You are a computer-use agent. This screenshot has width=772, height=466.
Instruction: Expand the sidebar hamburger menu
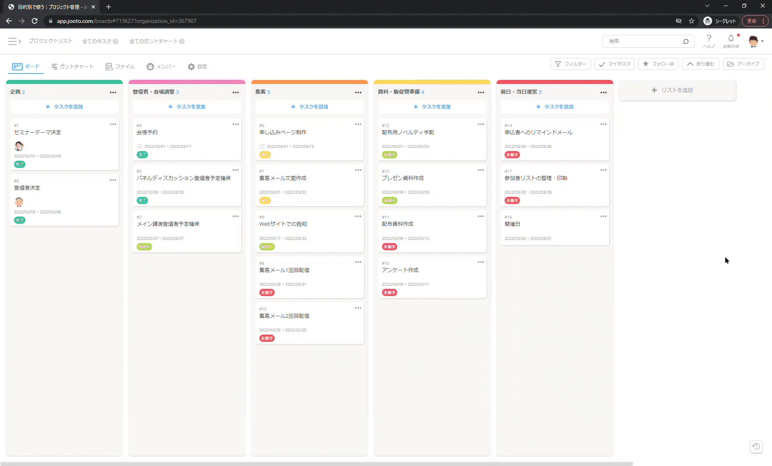[x=13, y=41]
